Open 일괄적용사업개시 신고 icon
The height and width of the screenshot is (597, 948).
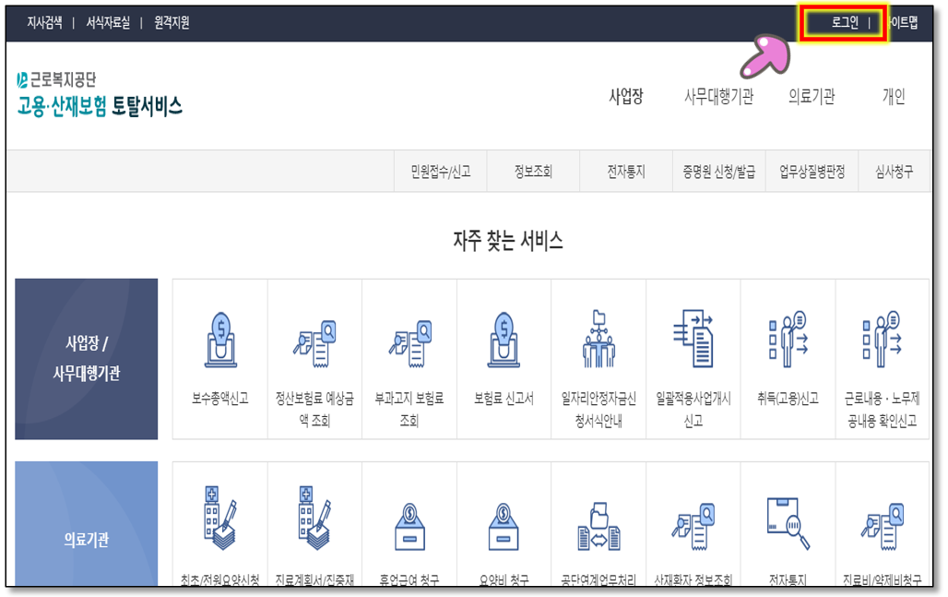tap(693, 340)
